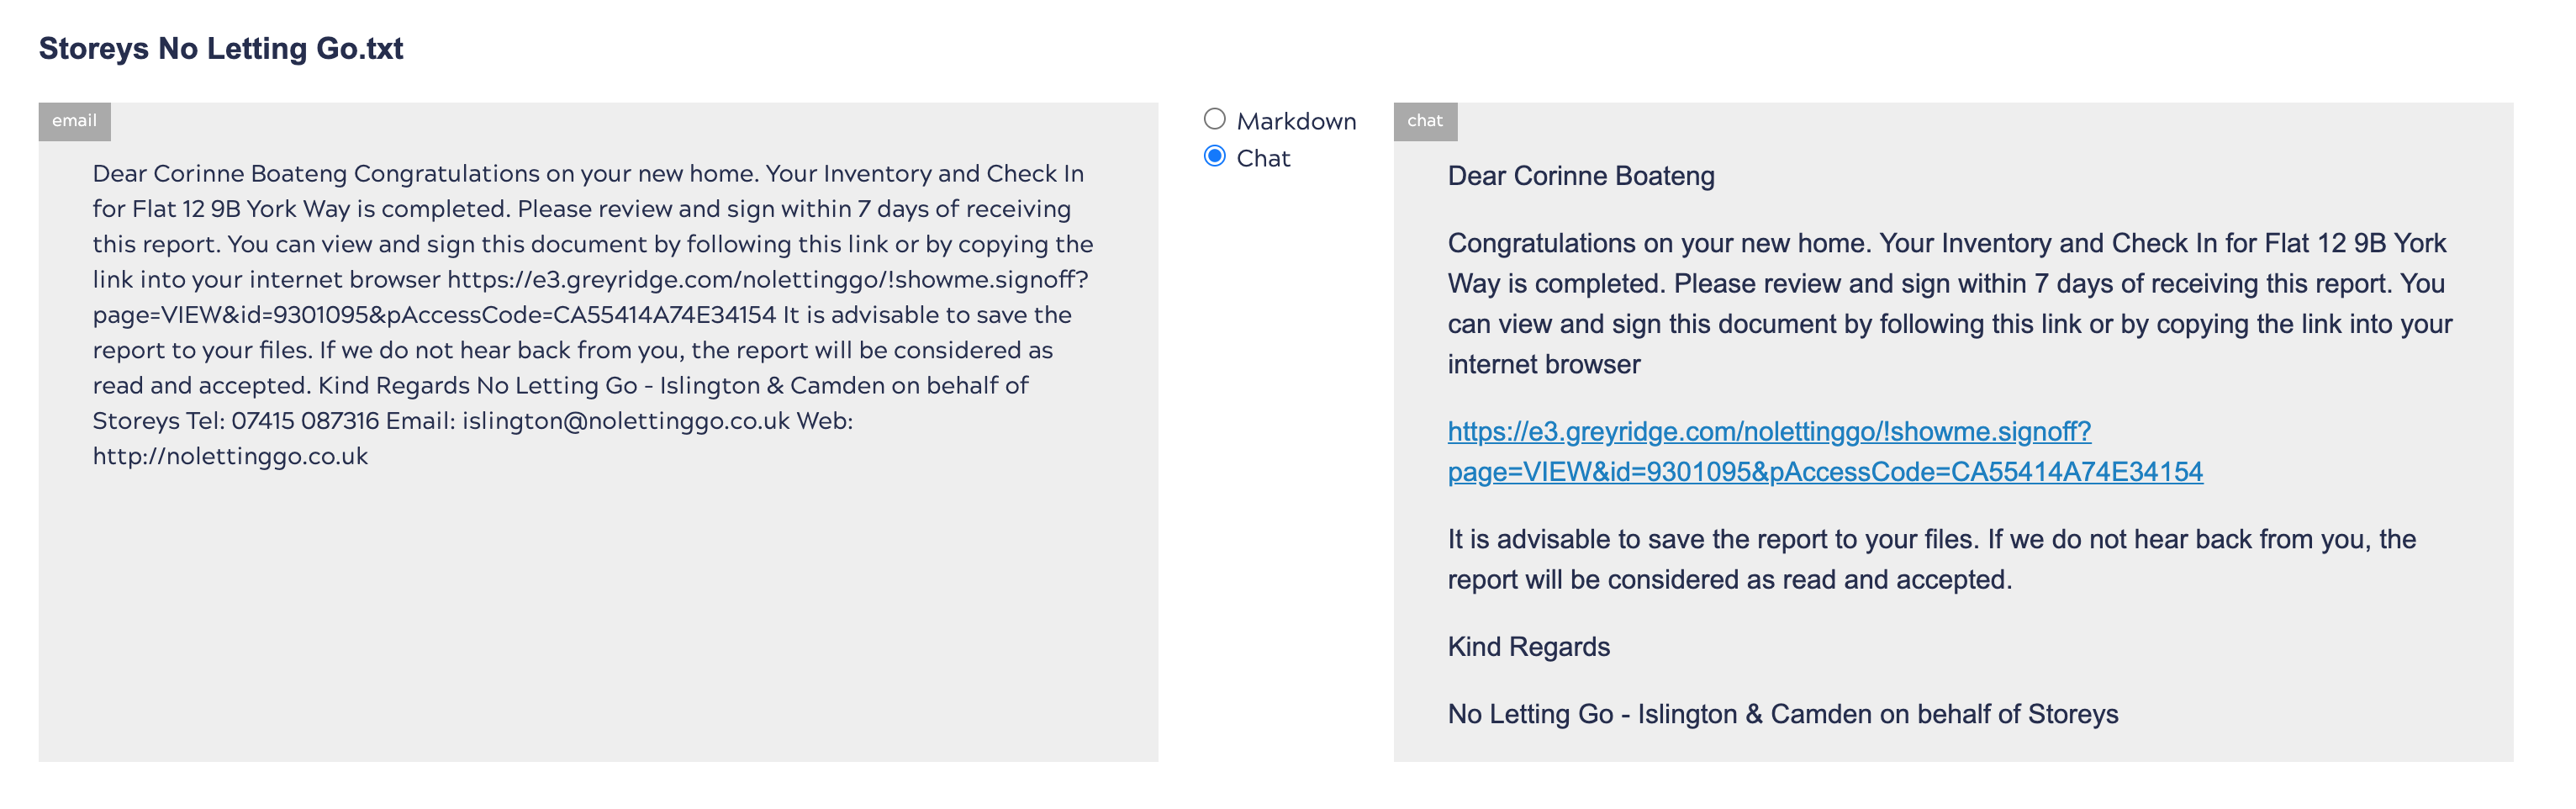Screen dimensions: 2576x809
Task: Open the greyridge sign-off link
Action: click(x=1768, y=431)
